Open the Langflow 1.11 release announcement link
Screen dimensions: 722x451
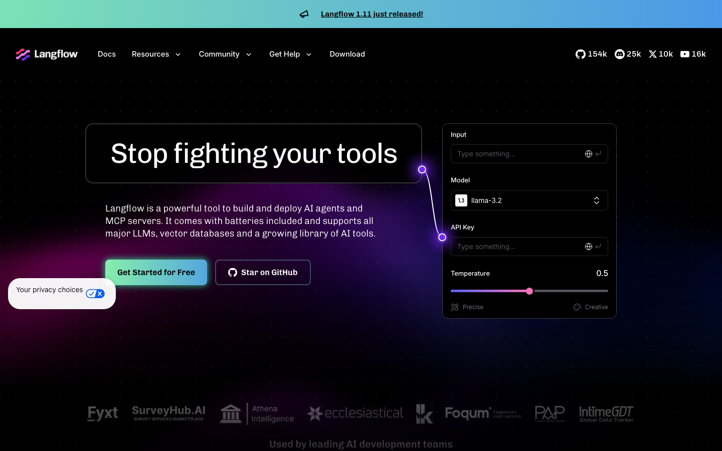[x=372, y=14]
